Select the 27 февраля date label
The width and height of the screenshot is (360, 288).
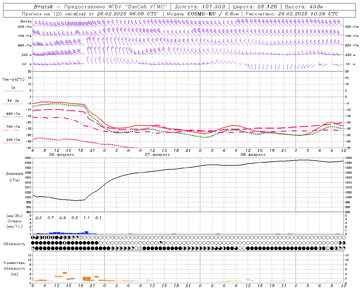click(x=157, y=155)
